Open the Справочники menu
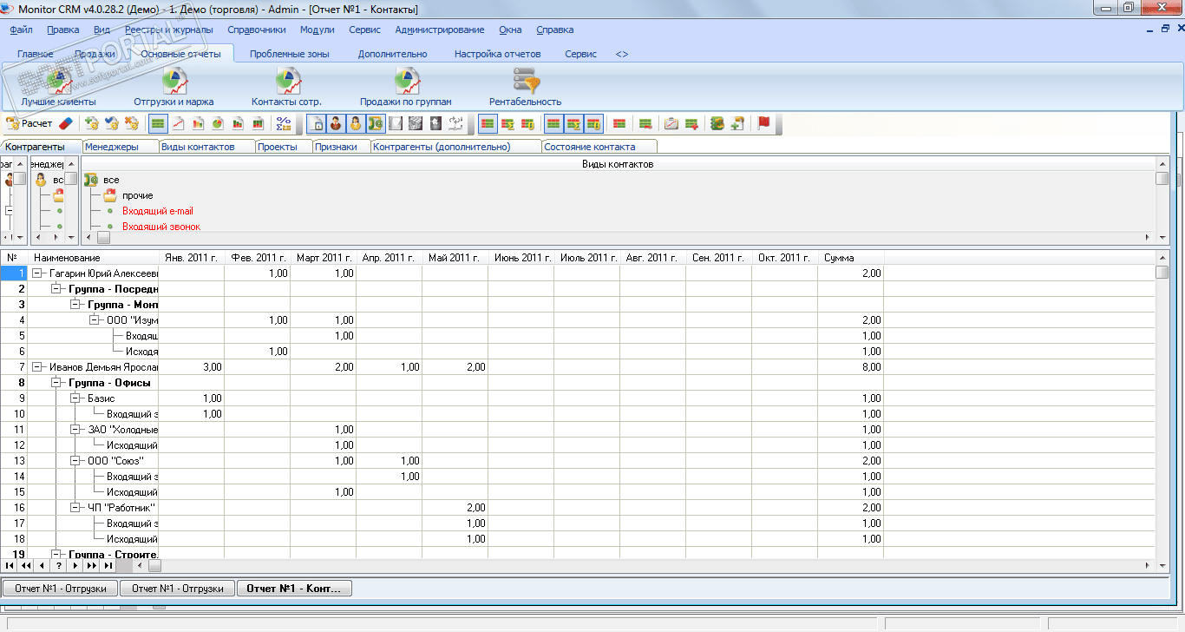 coord(256,30)
